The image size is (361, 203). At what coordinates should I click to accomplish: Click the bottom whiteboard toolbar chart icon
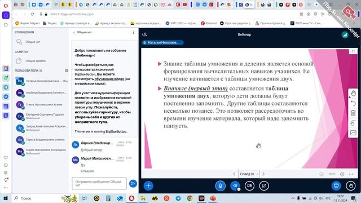pyautogui.click(x=353, y=133)
